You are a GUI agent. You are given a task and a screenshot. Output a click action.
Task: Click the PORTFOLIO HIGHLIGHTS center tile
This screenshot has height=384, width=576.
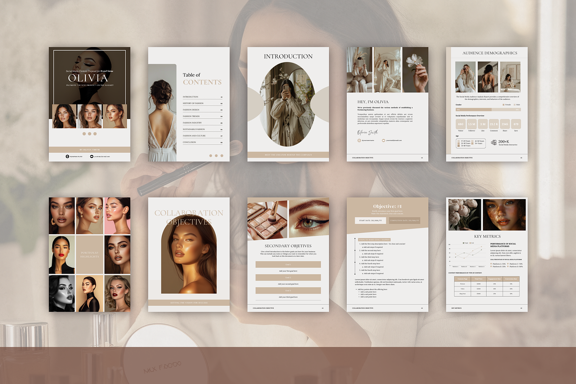click(x=89, y=254)
